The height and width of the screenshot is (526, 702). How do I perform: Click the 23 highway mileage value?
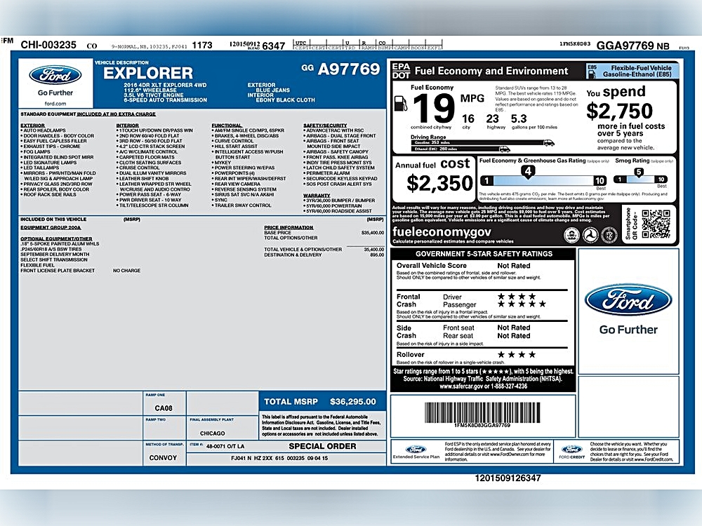[x=493, y=119]
